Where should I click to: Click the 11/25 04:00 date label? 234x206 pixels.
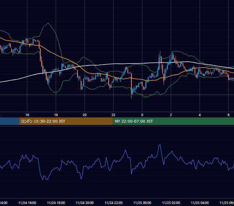click(200, 203)
